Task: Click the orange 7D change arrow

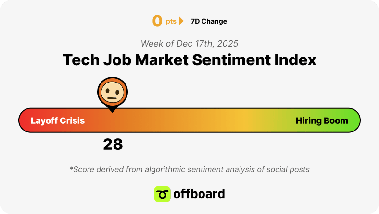Action: click(x=181, y=21)
